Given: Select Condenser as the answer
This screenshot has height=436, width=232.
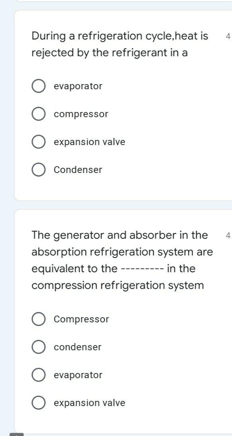Looking at the screenshot, I should pos(39,169).
